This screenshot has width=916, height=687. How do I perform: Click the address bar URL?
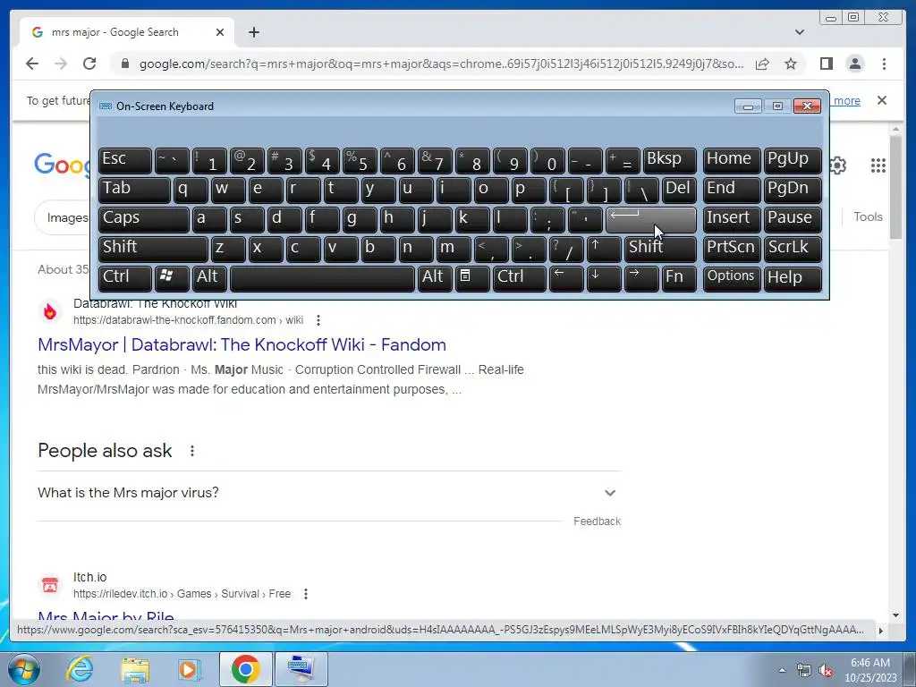[x=441, y=64]
